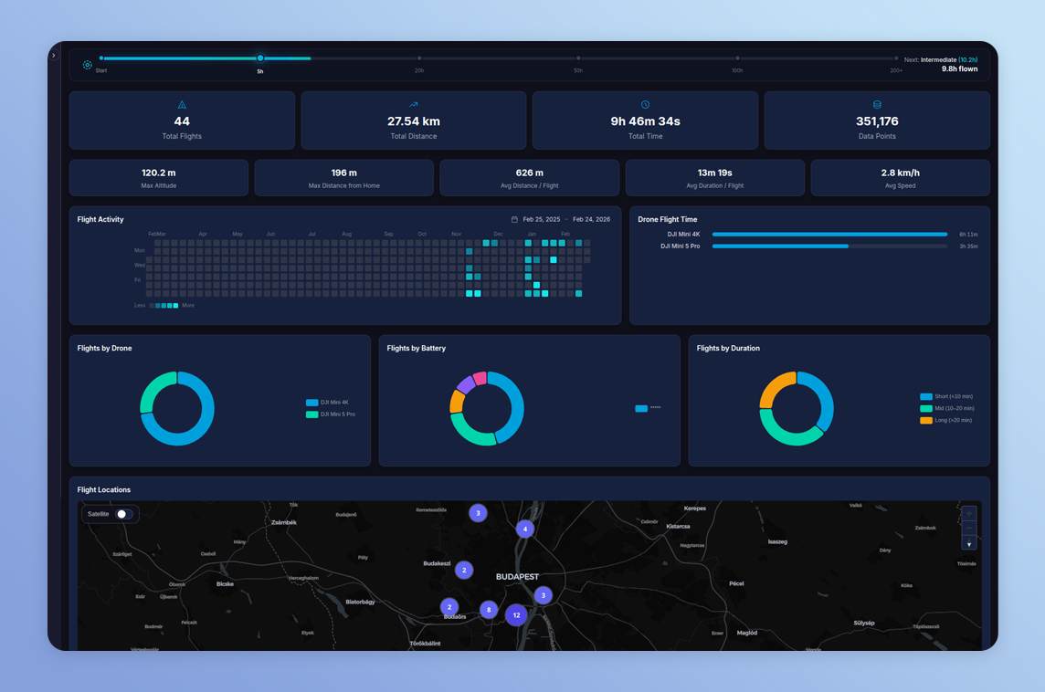Open the calendar icon for date range

[x=514, y=220]
